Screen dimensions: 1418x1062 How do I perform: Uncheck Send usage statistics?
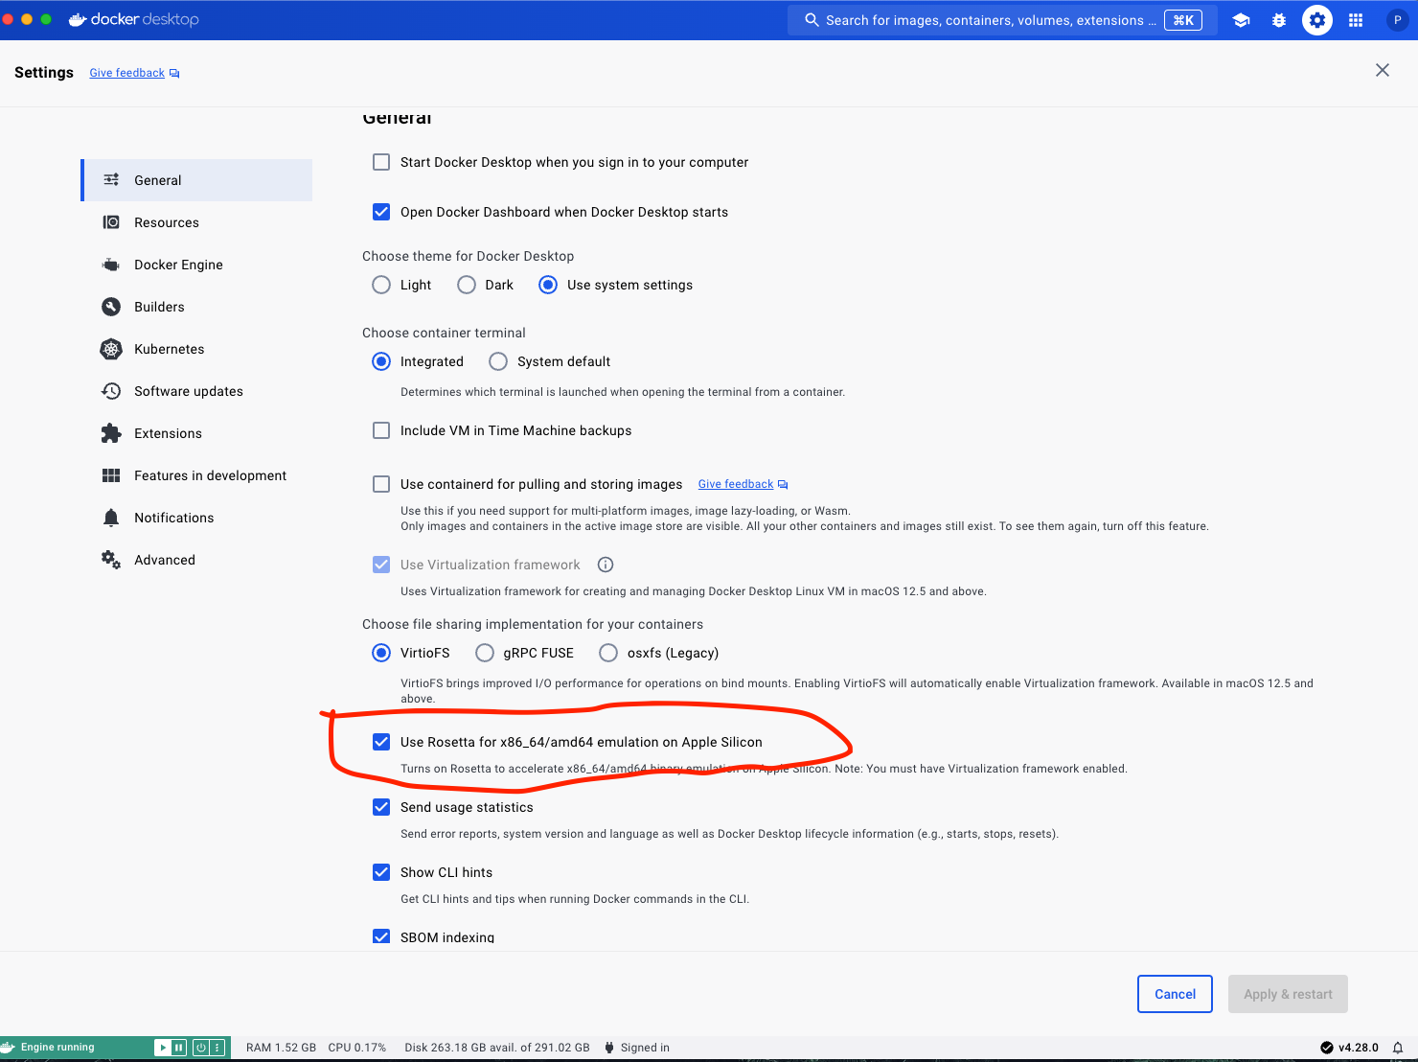pyautogui.click(x=381, y=807)
